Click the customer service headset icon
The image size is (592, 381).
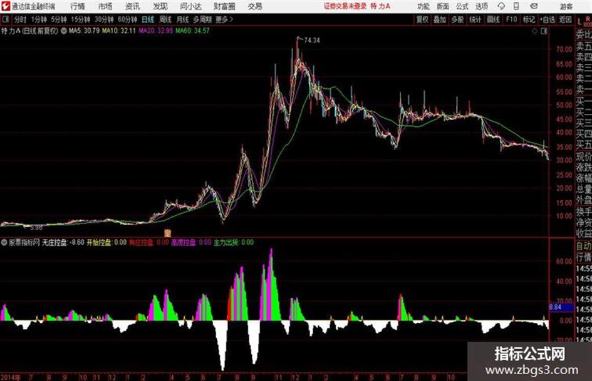[x=501, y=6]
